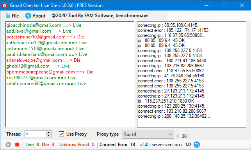Click the Connect Error 18 counter
The image size is (251, 150).
point(117,145)
